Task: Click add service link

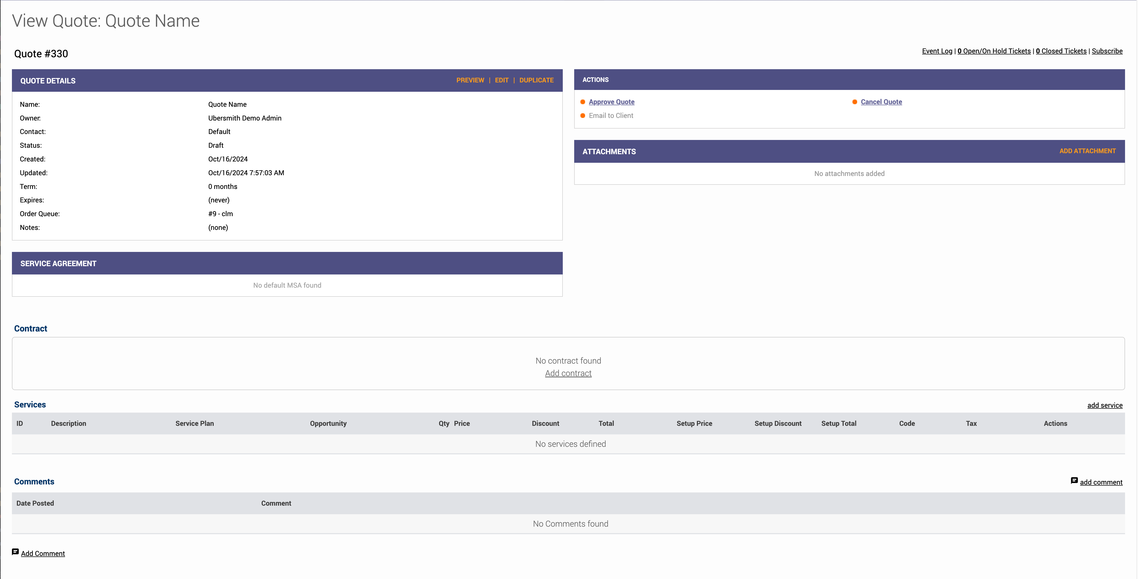Action: [1105, 405]
